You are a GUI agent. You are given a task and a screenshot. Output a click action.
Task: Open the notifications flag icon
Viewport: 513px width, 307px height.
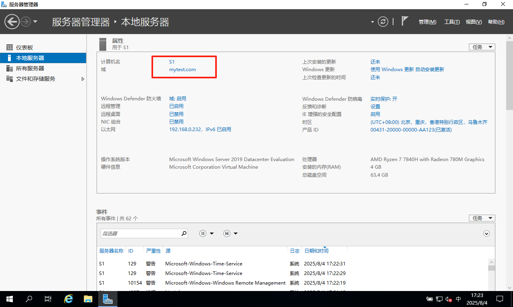405,21
